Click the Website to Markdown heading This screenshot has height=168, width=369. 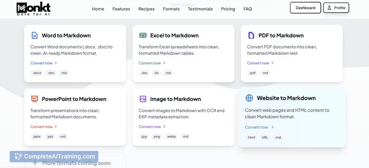286,98
